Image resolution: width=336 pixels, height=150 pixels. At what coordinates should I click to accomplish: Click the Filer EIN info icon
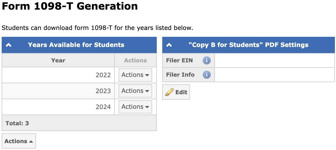click(x=206, y=60)
